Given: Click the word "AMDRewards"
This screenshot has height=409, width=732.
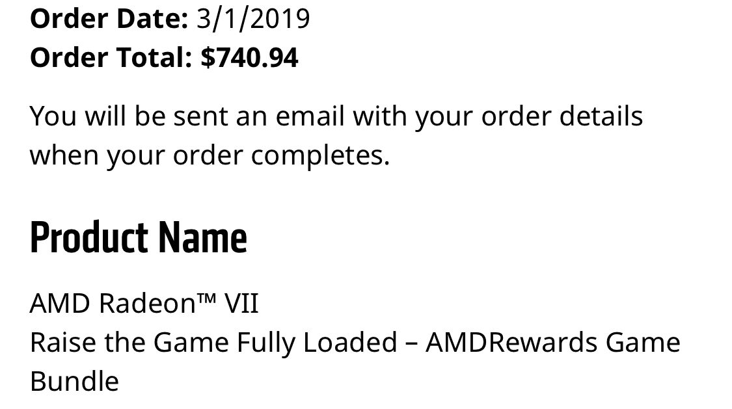Looking at the screenshot, I should 511,342.
